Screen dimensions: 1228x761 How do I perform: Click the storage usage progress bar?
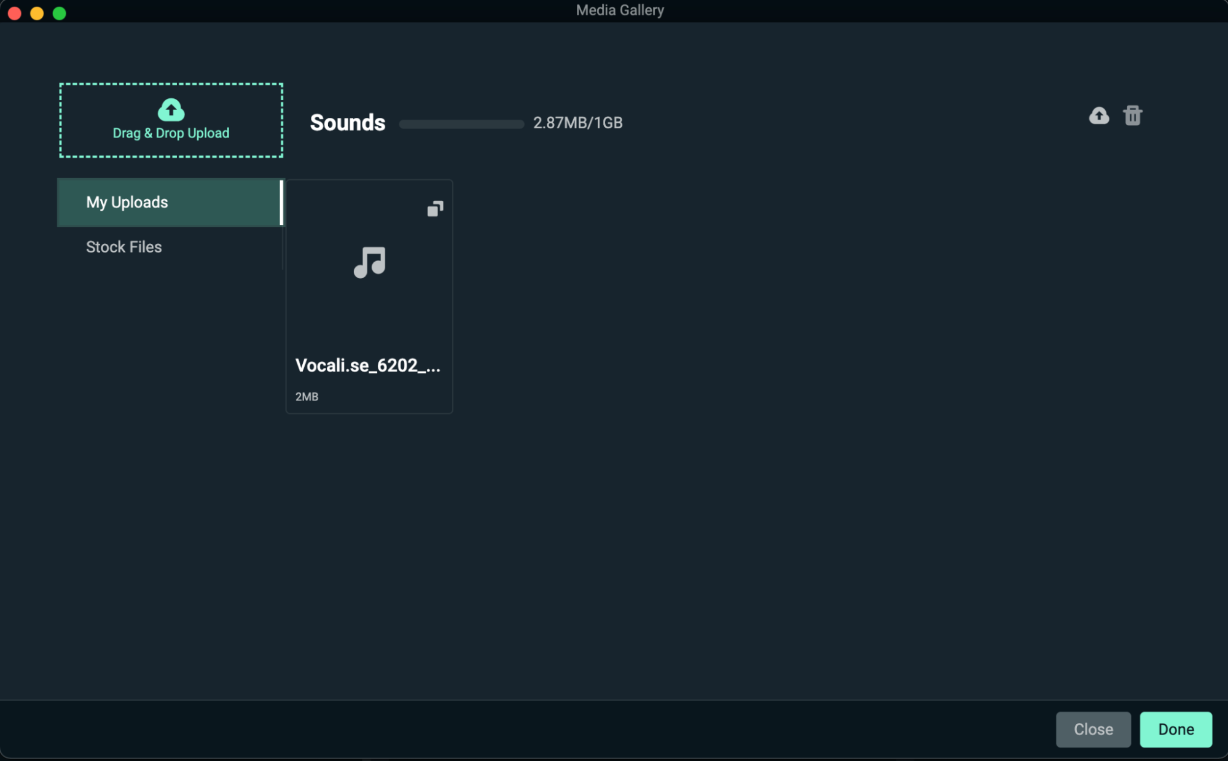point(461,124)
